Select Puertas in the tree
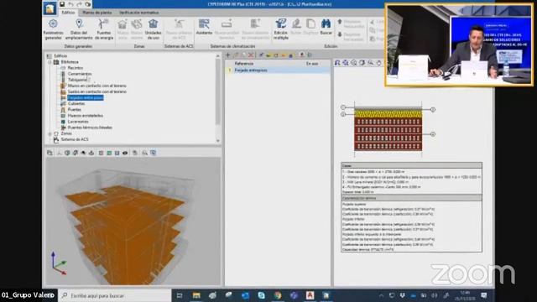The image size is (537, 302). [x=75, y=110]
